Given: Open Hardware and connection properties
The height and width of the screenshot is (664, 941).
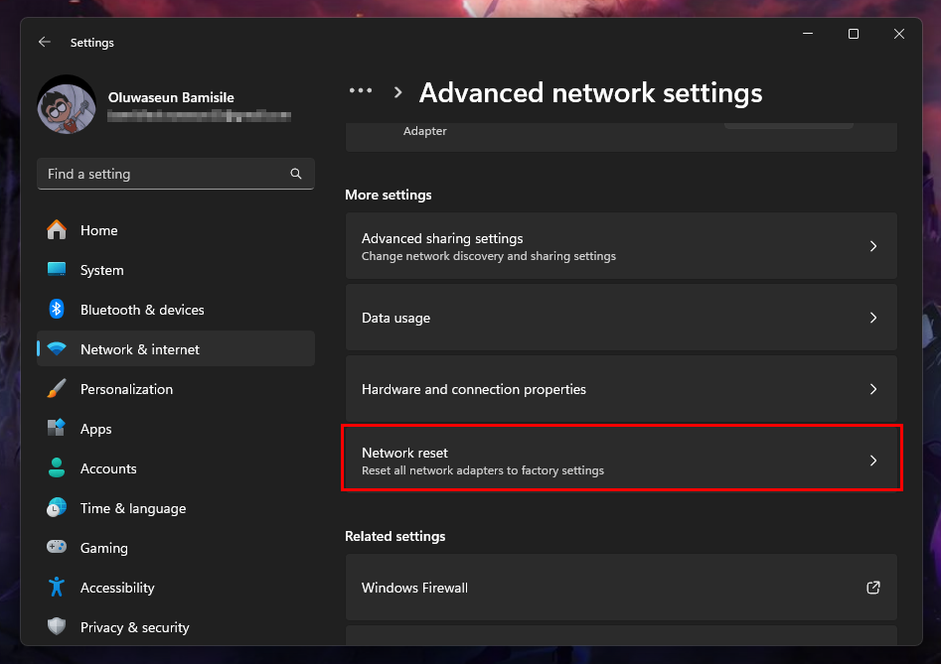Looking at the screenshot, I should pyautogui.click(x=621, y=389).
